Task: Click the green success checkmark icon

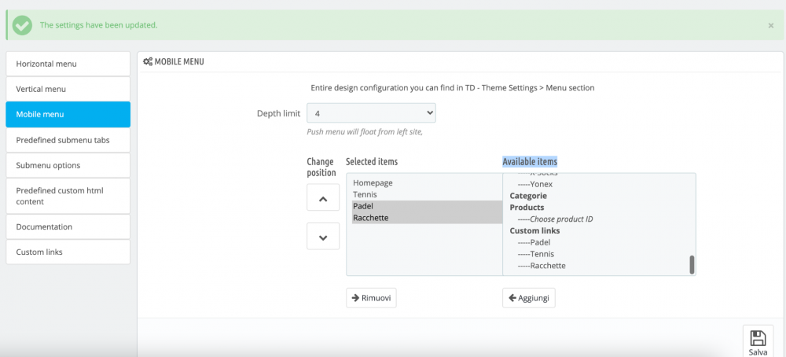Action: tap(22, 25)
